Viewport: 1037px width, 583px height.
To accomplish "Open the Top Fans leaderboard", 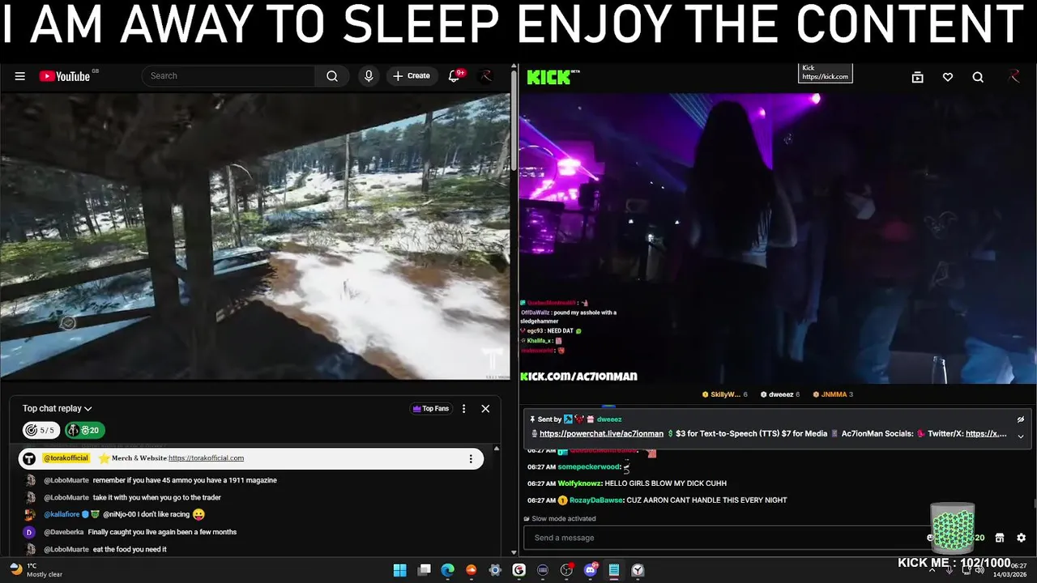I will pos(431,409).
